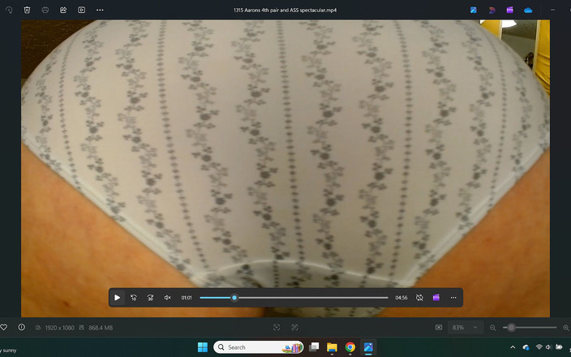The image size is (571, 357).
Task: Open more options in the playback bar
Action: click(453, 298)
